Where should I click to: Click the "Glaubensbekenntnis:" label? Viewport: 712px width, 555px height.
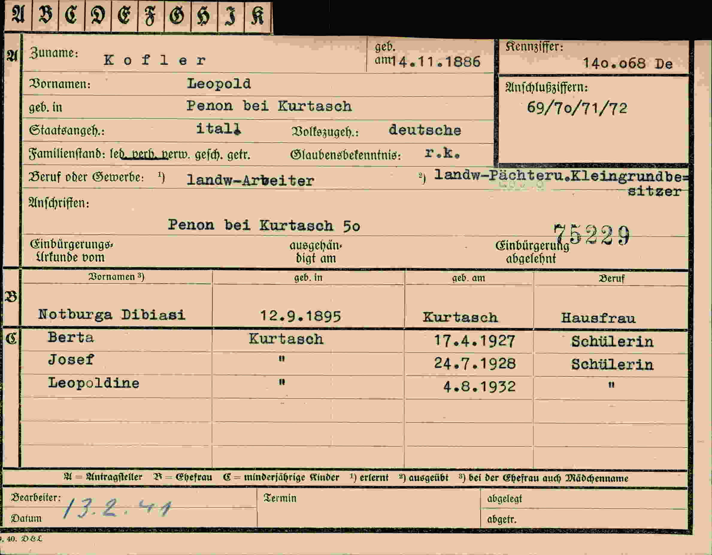pyautogui.click(x=346, y=155)
